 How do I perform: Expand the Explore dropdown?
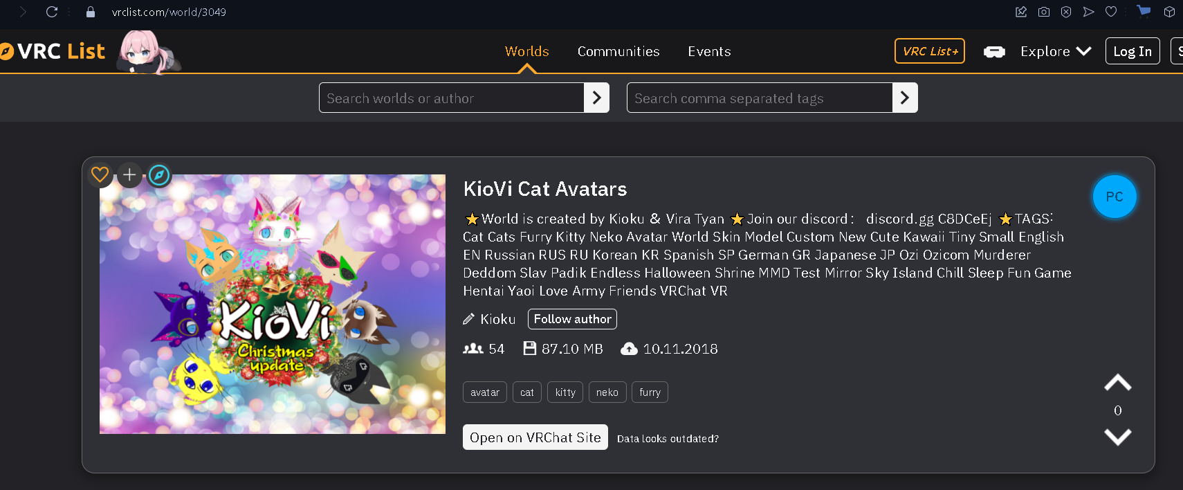[x=1056, y=51]
